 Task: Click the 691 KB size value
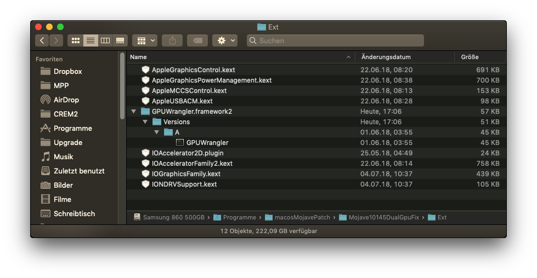(x=488, y=69)
